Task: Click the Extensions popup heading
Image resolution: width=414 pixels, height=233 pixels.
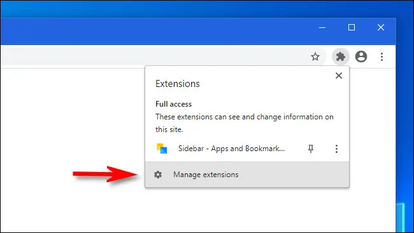Action: click(178, 84)
